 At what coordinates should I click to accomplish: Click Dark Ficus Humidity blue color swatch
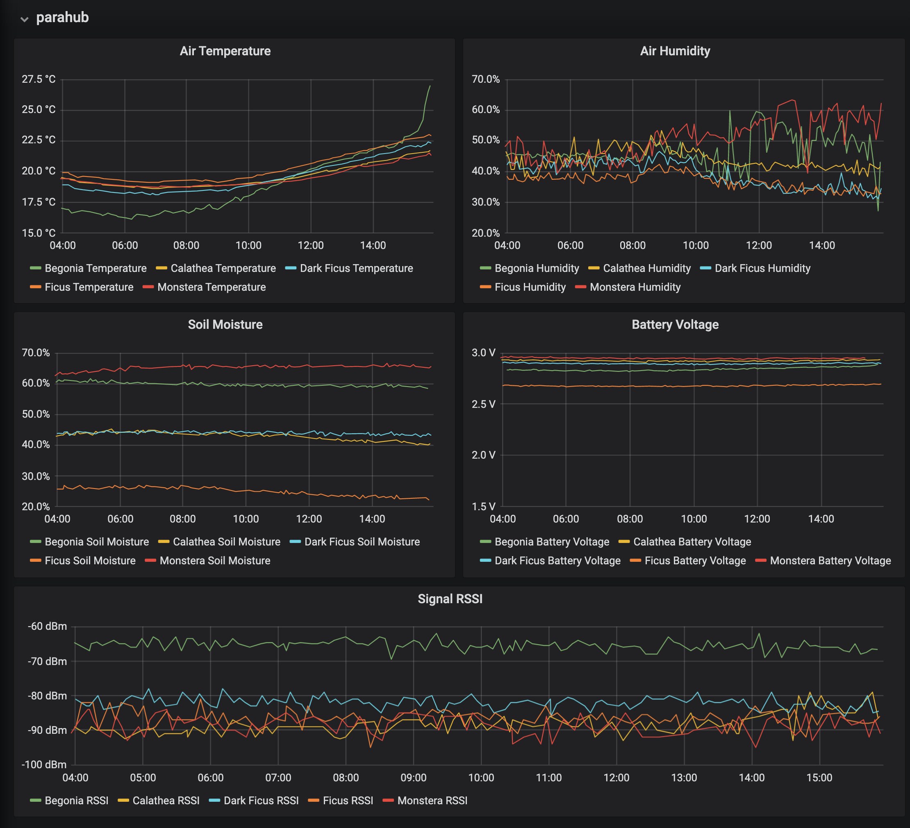[705, 268]
